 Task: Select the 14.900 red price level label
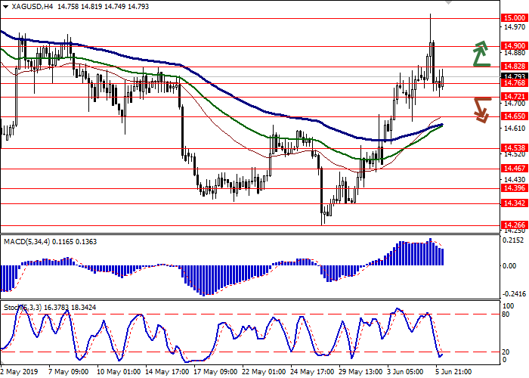pyautogui.click(x=514, y=46)
